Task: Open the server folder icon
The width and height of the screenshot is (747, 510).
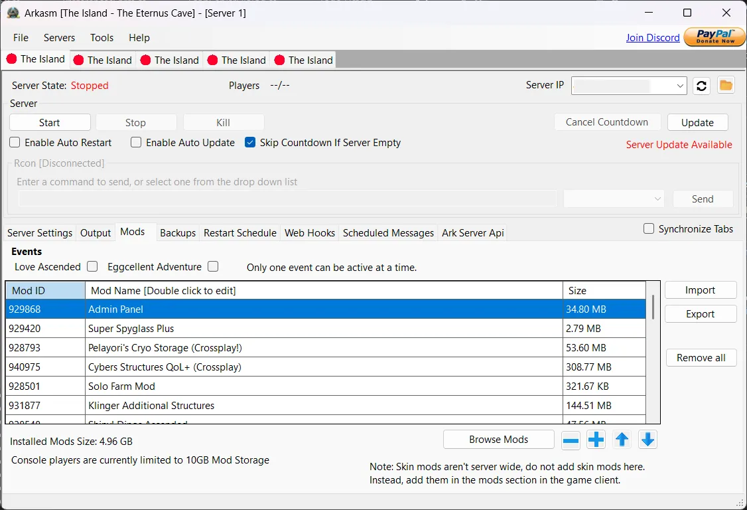Action: [726, 86]
